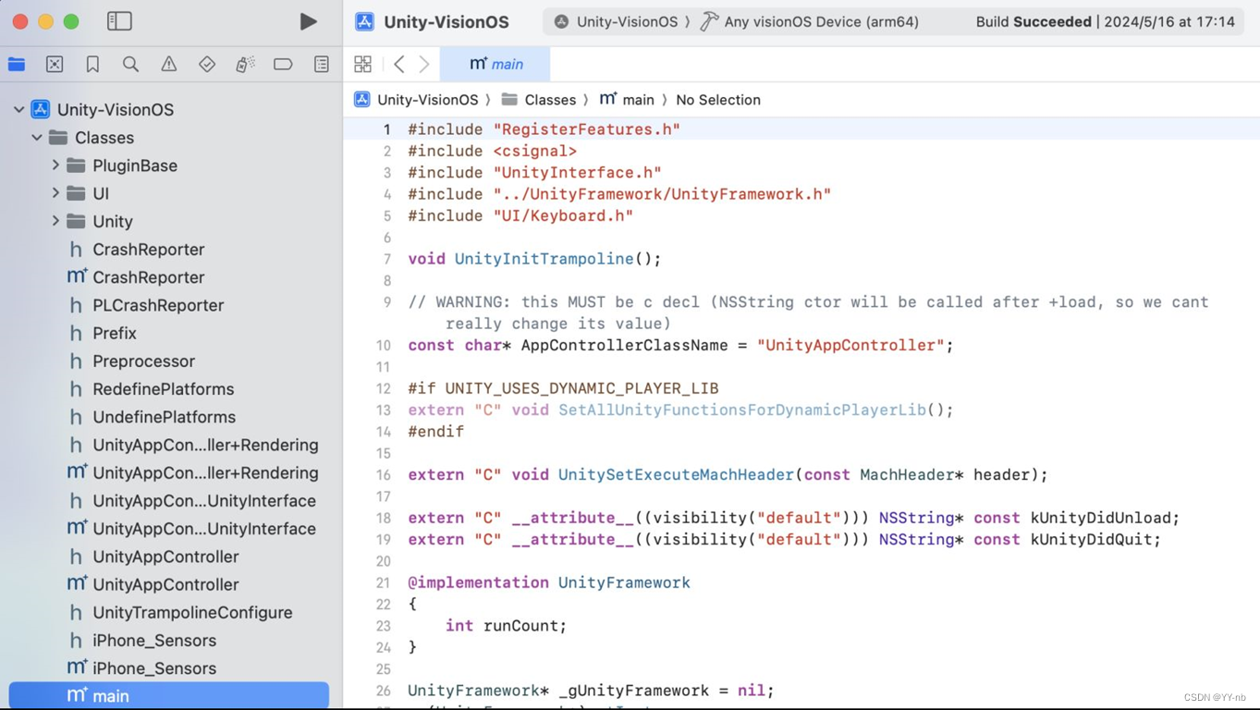This screenshot has height=710, width=1260.
Task: Open the Test navigator diamond icon
Action: click(207, 64)
